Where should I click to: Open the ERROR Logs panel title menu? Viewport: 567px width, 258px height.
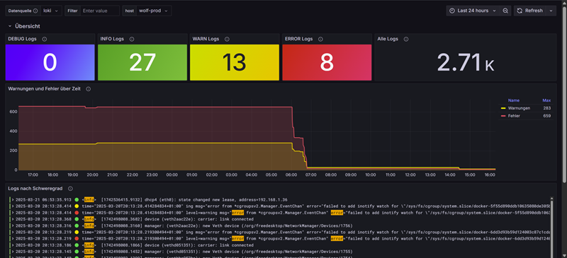(298, 39)
